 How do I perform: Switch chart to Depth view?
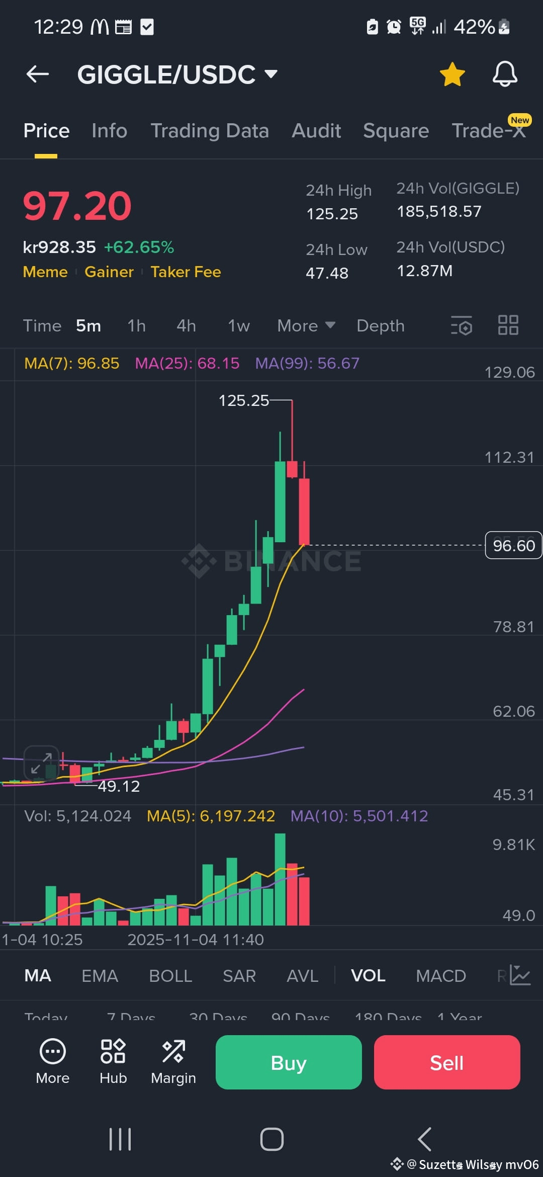point(381,326)
